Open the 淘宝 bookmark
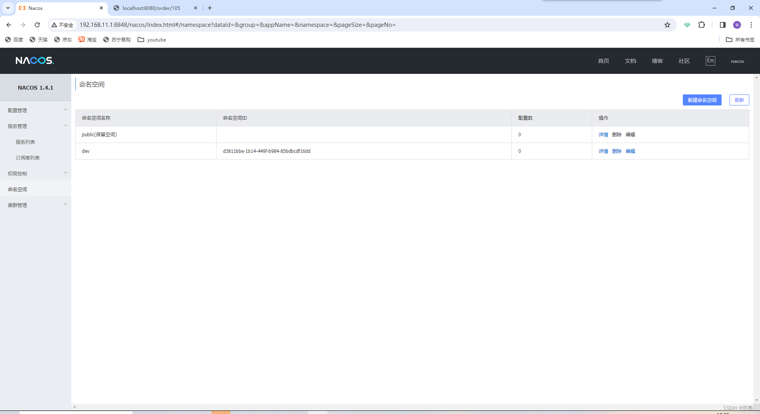This screenshot has height=414, width=760. tap(87, 40)
